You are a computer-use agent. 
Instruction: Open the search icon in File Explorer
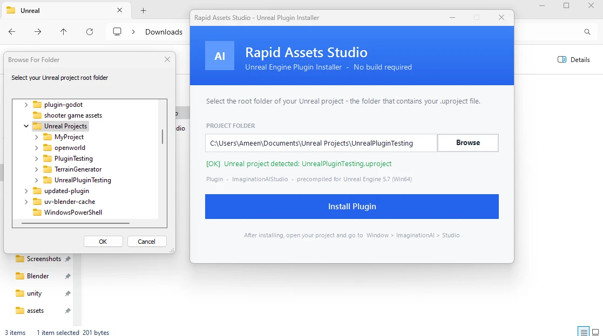587,32
